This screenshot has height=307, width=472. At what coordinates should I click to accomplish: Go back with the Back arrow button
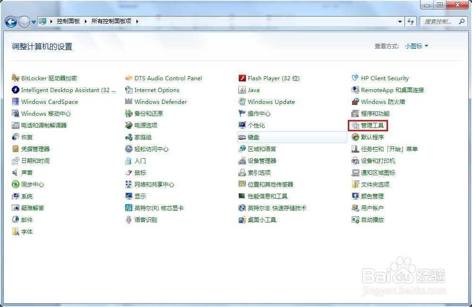pyautogui.click(x=11, y=22)
